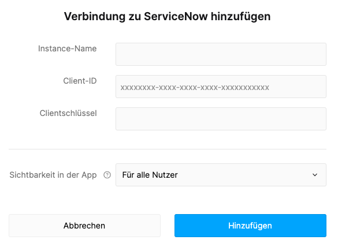Confirm with the blue Hinzufügen button
The width and height of the screenshot is (338, 251).
[250, 226]
